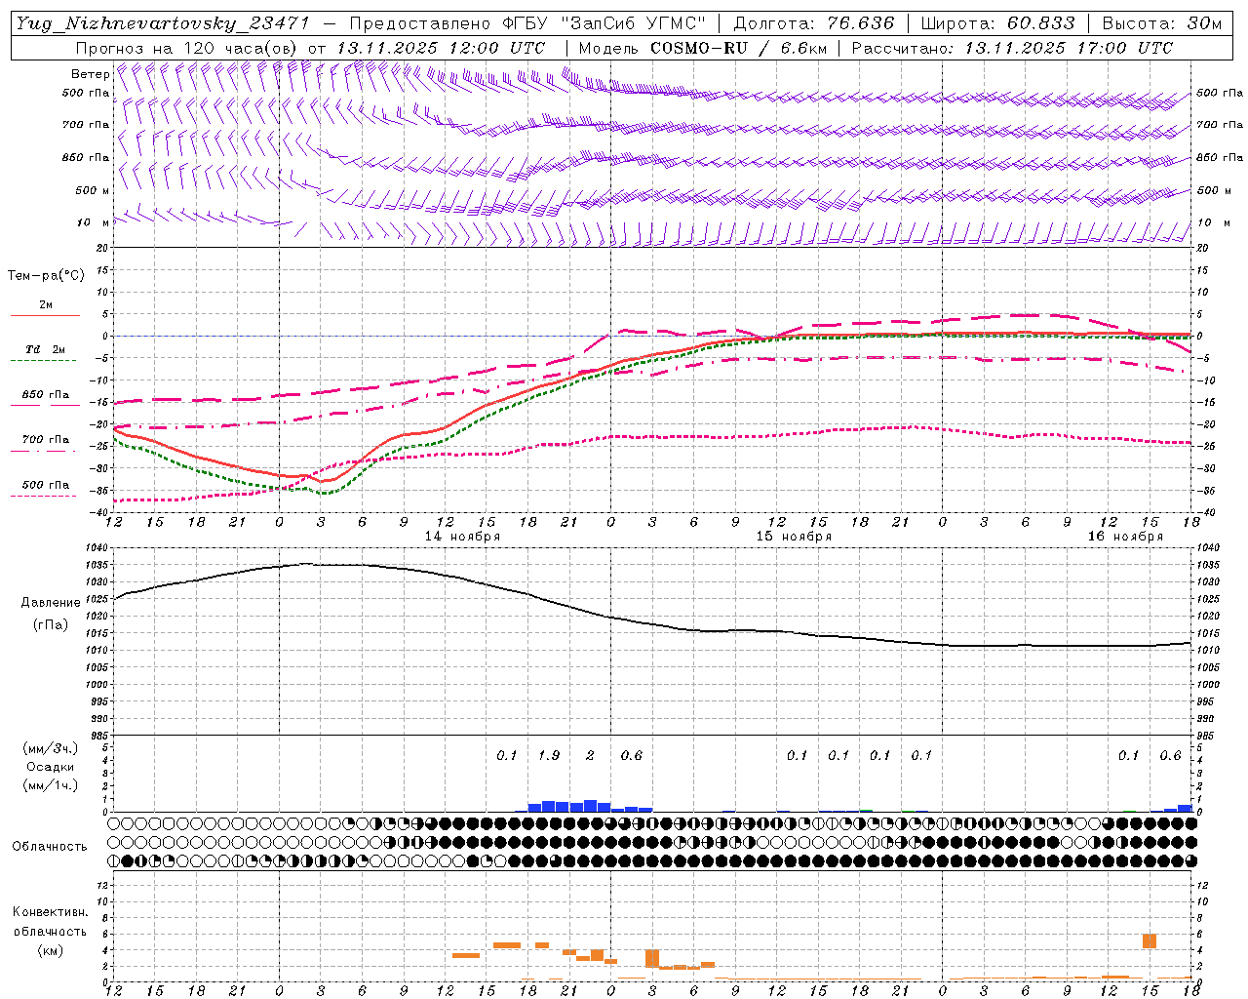Click the 700 гПа legend entry under Тем-ра
The image size is (1248, 999).
(45, 439)
